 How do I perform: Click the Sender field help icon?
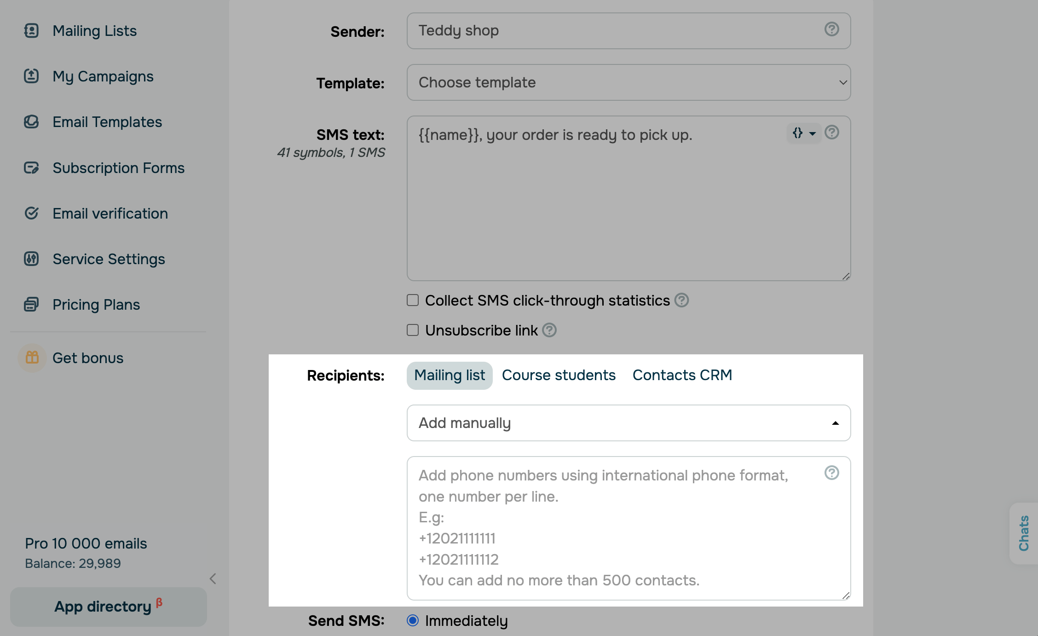[831, 29]
